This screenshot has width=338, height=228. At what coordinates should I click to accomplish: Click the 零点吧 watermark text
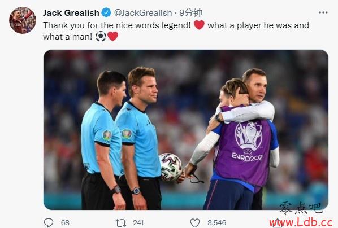point(301,208)
